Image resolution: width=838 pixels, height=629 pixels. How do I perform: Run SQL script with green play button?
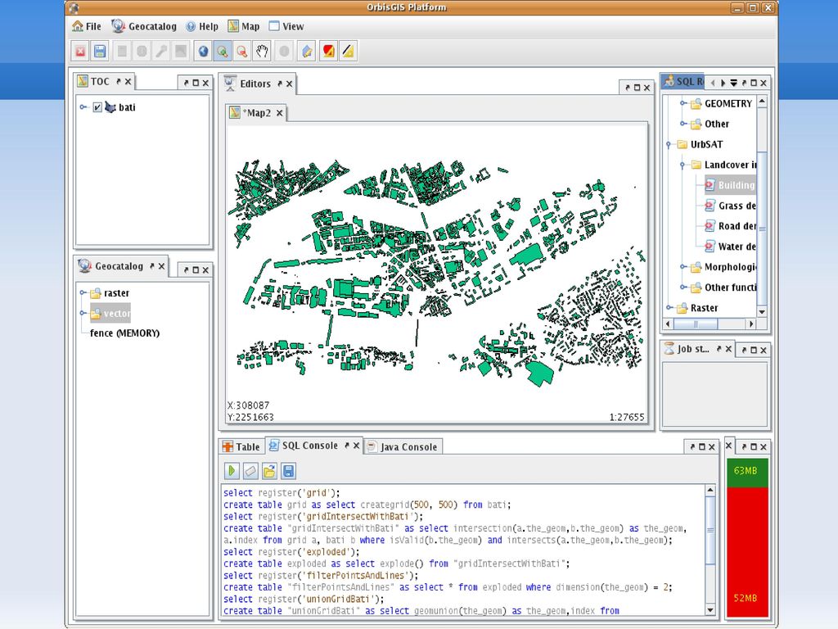[232, 471]
